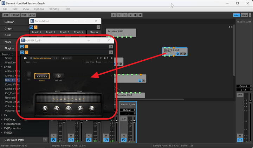This screenshot has height=148, width=253.
Task: Toggle second power button in BIAS FX window
Action: point(22,52)
